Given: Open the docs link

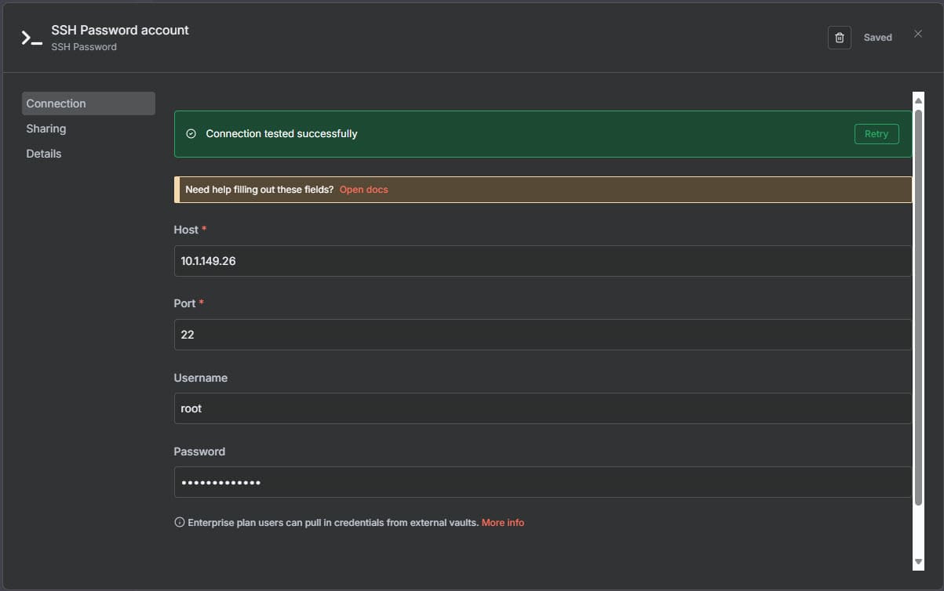Looking at the screenshot, I should pos(363,190).
